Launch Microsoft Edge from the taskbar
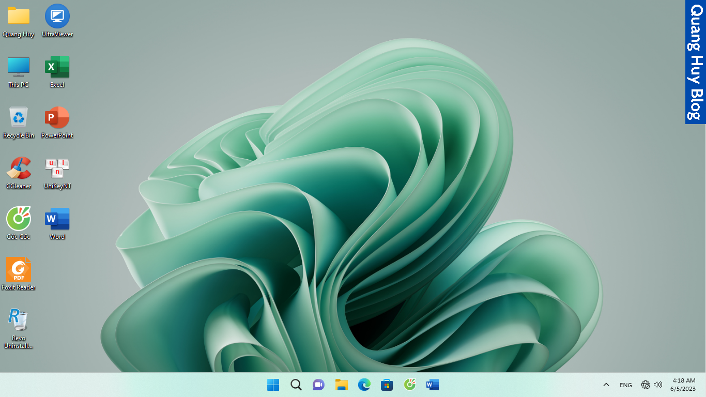Screen dimensions: 706x397 point(364,385)
